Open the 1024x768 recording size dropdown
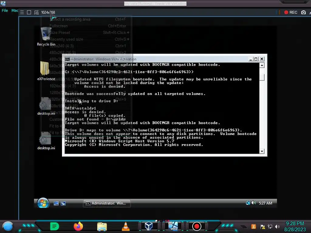The height and width of the screenshot is (233, 311). click(48, 12)
